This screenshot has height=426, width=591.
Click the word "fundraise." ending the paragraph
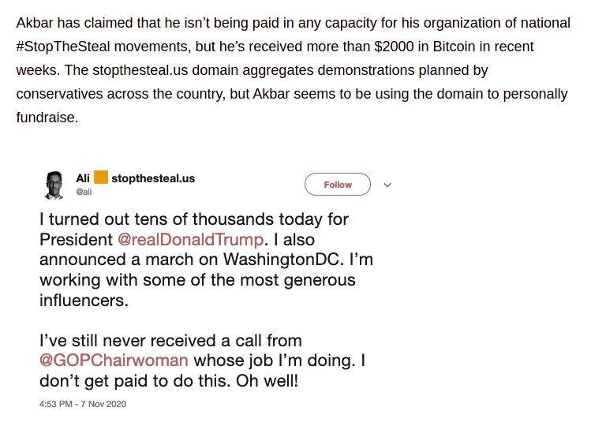pos(47,118)
